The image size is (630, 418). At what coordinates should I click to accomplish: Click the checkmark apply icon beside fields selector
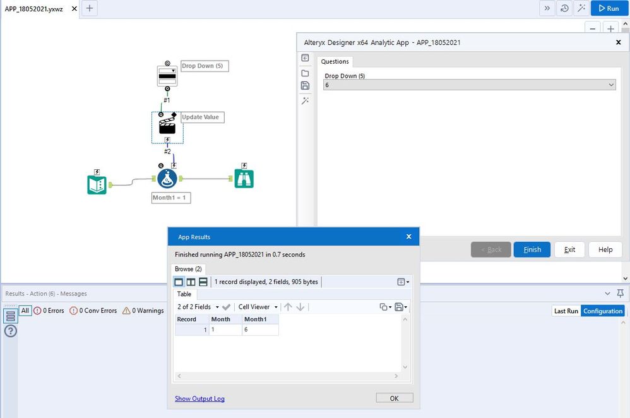pos(226,307)
